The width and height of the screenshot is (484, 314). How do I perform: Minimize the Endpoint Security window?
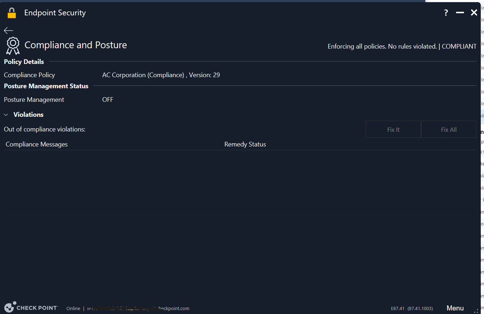[460, 13]
